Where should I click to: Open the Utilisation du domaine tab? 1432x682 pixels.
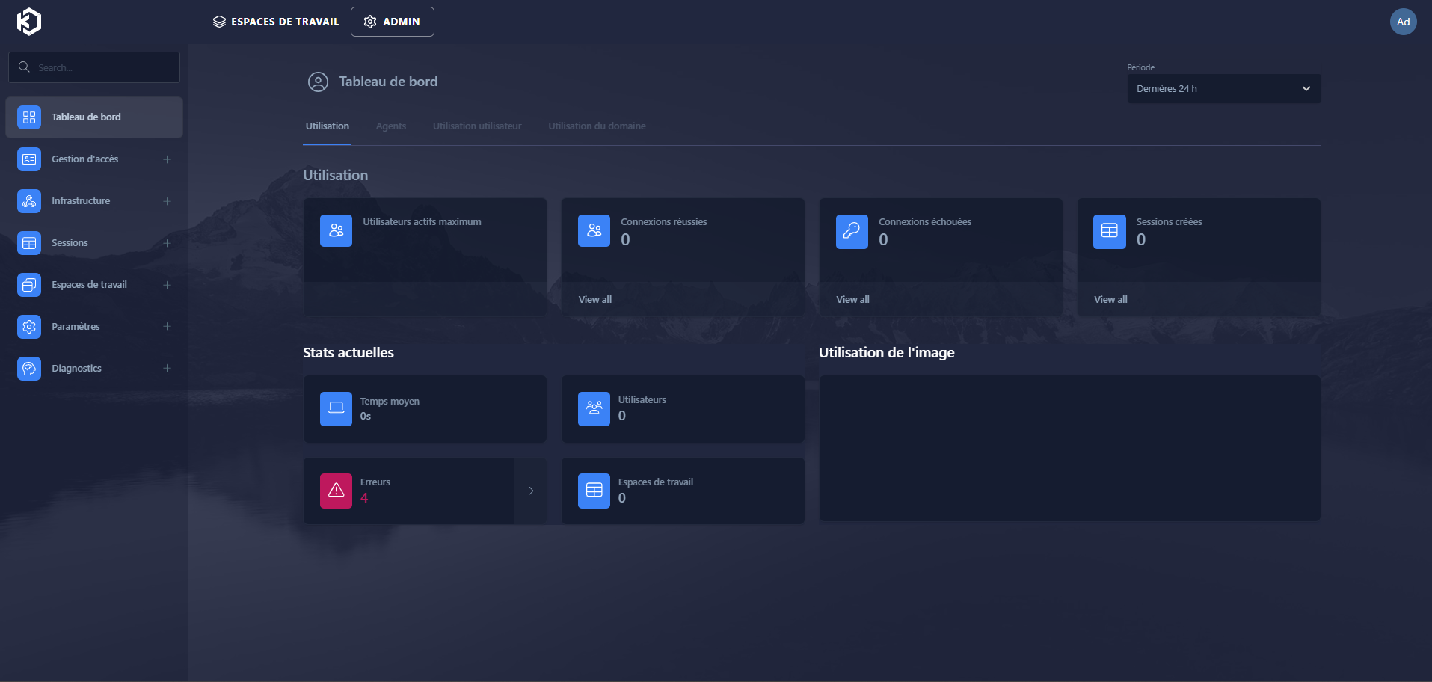pyautogui.click(x=597, y=126)
